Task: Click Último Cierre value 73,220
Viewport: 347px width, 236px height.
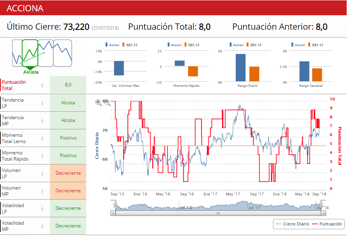Action: [x=77, y=27]
